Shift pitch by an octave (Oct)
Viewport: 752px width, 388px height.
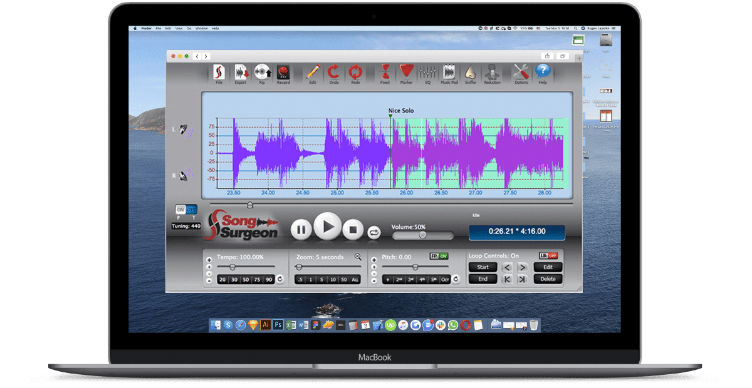[445, 280]
